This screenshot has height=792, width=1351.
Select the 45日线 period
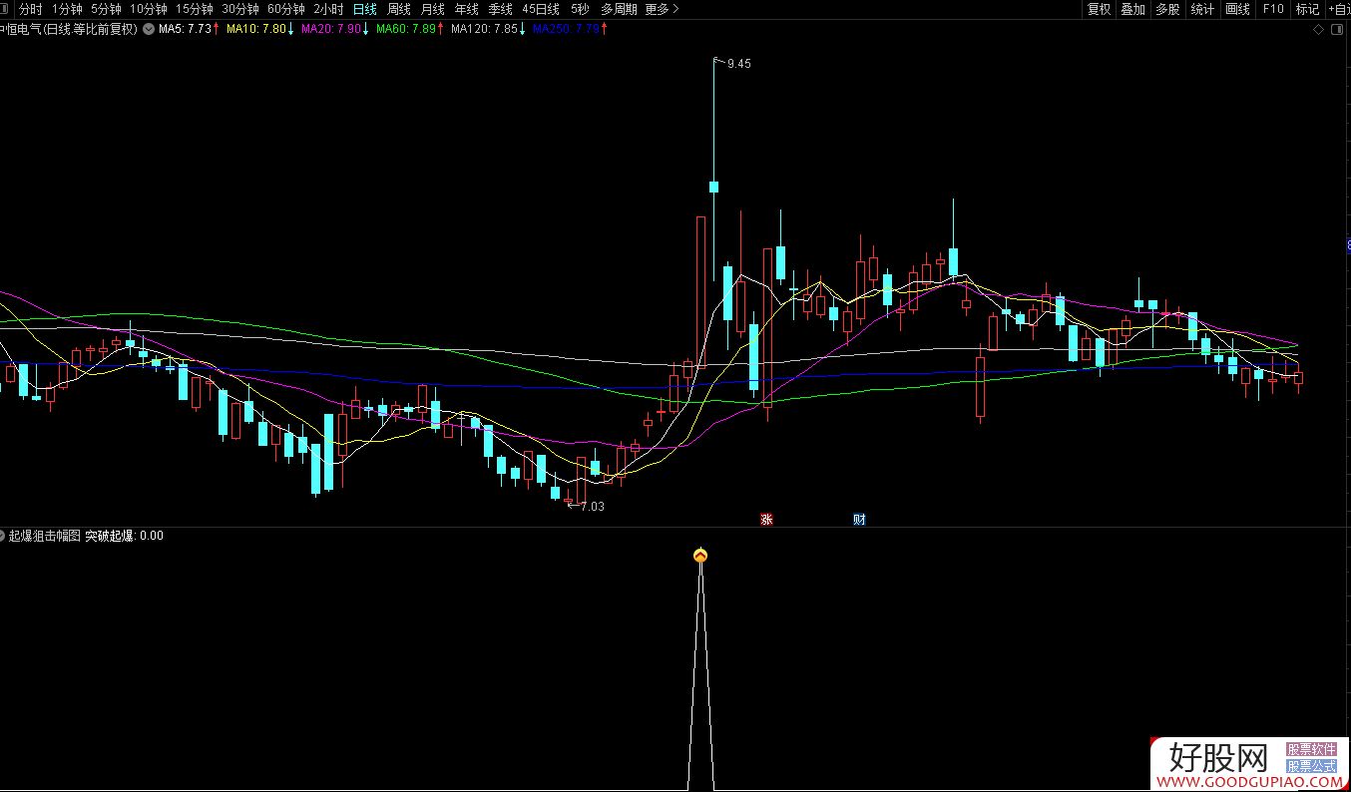(542, 9)
